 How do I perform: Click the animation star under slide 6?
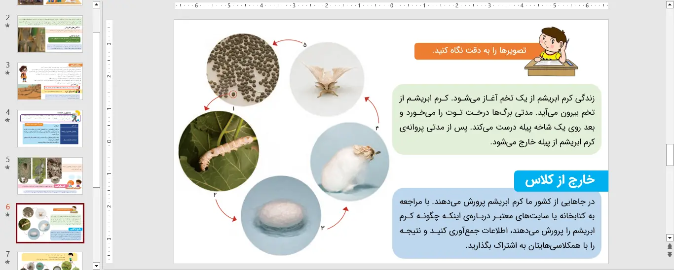point(7,215)
